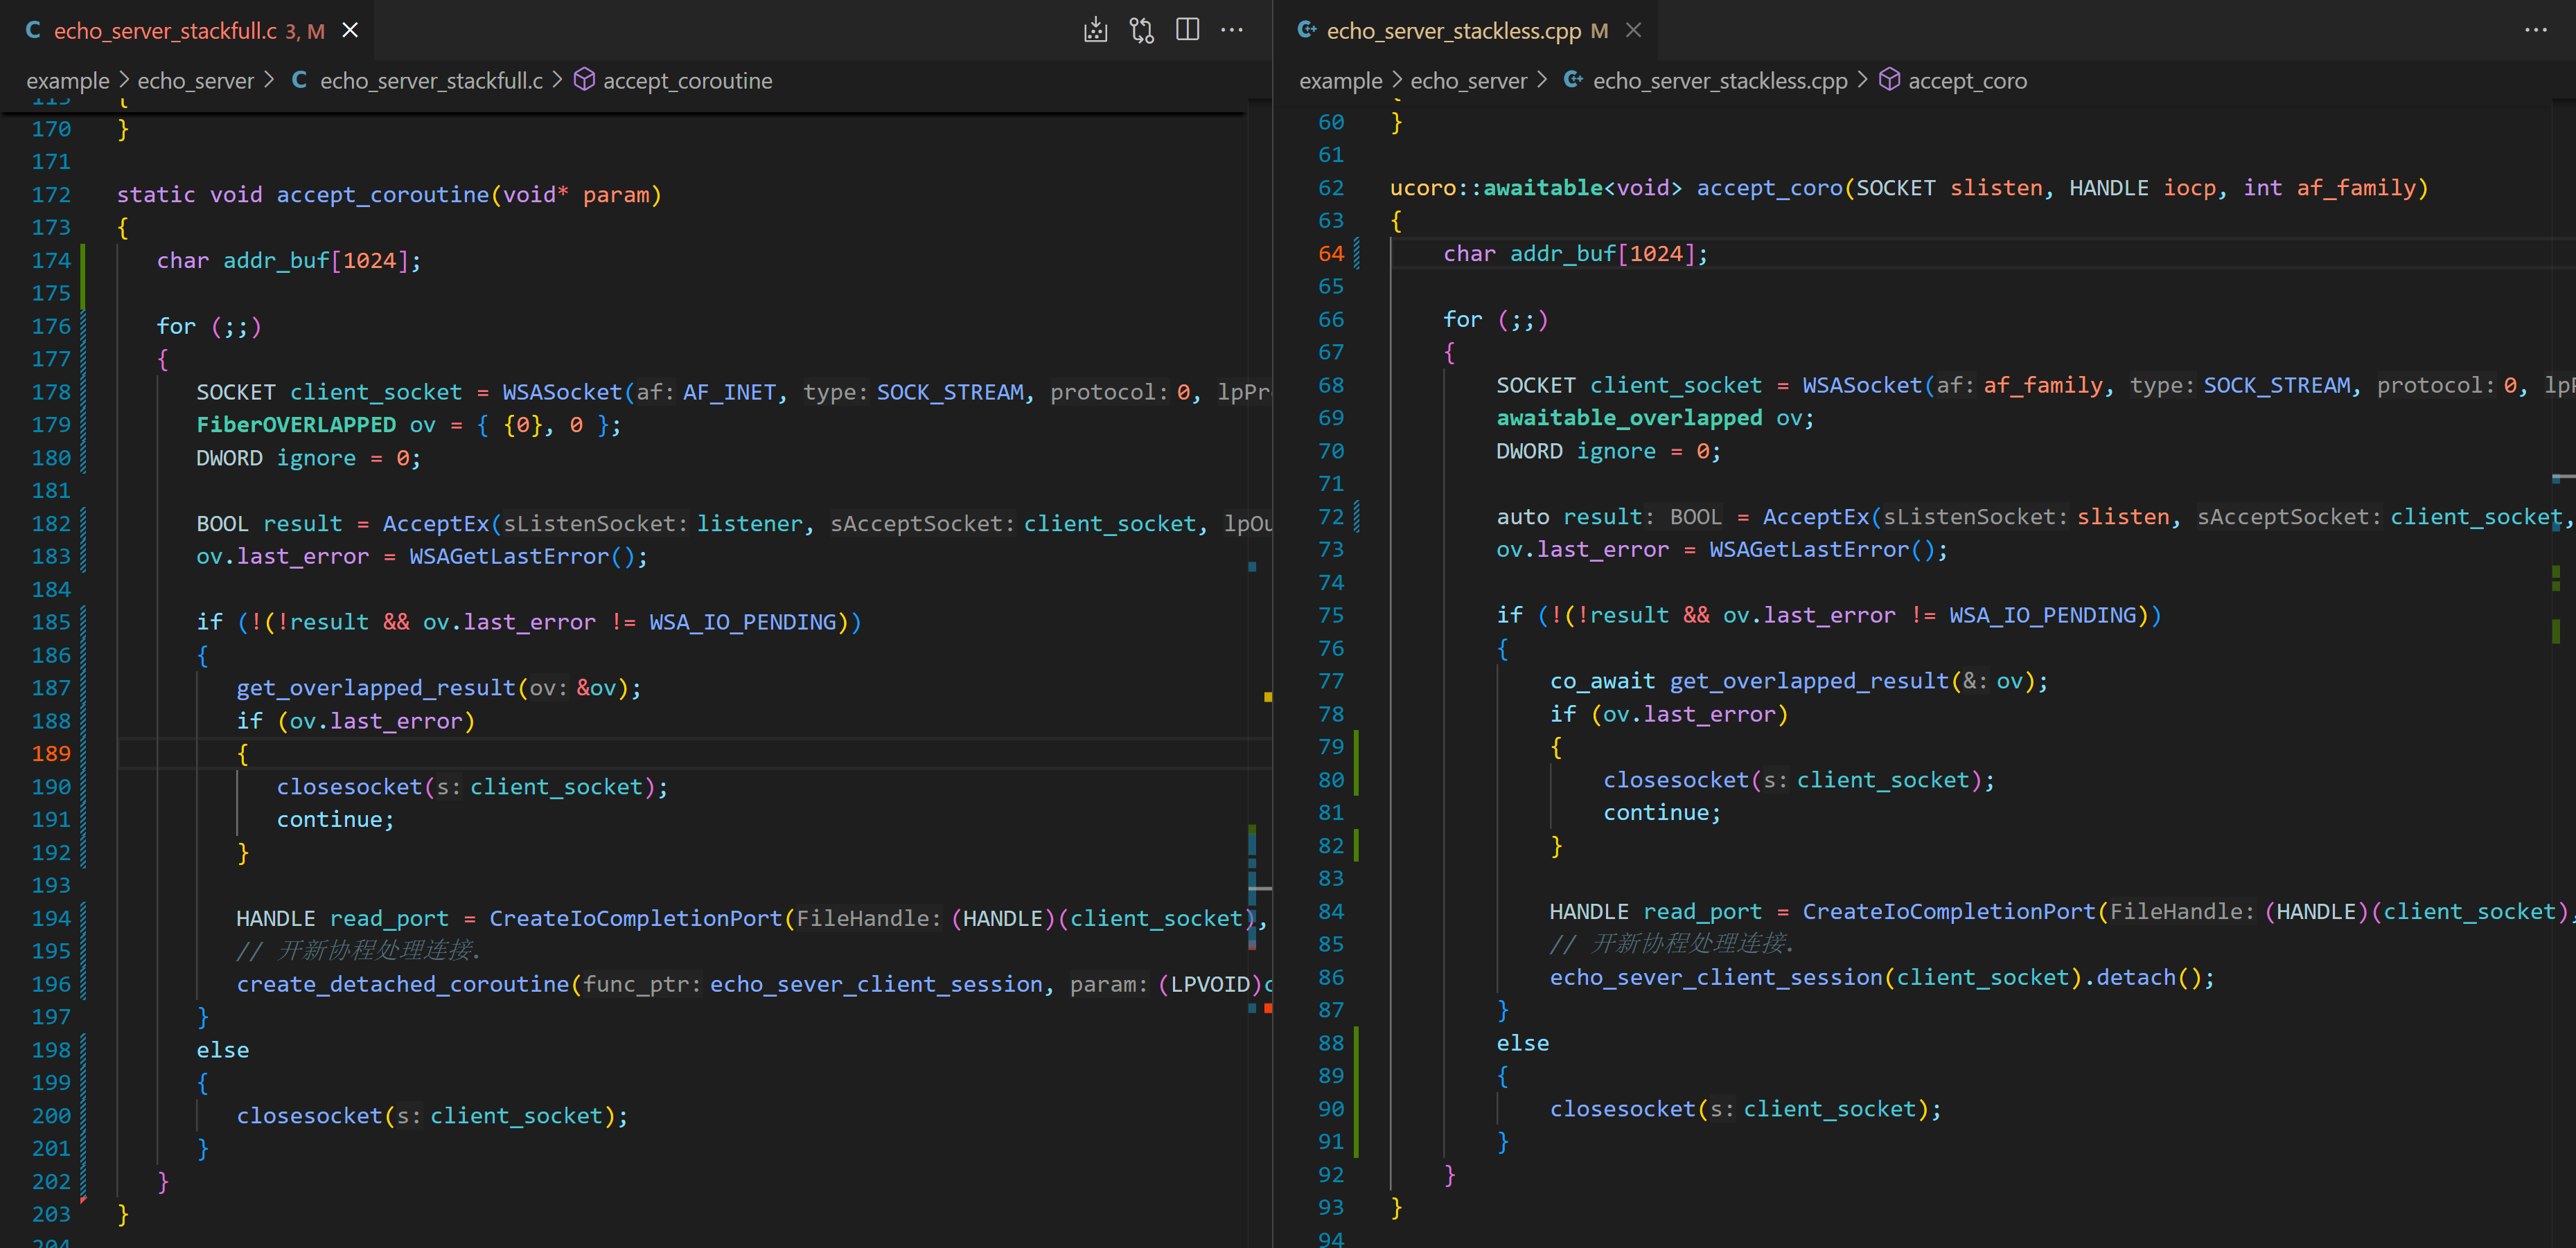
Task: Click 'co_await' keyword on line 77
Action: pyautogui.click(x=1603, y=681)
